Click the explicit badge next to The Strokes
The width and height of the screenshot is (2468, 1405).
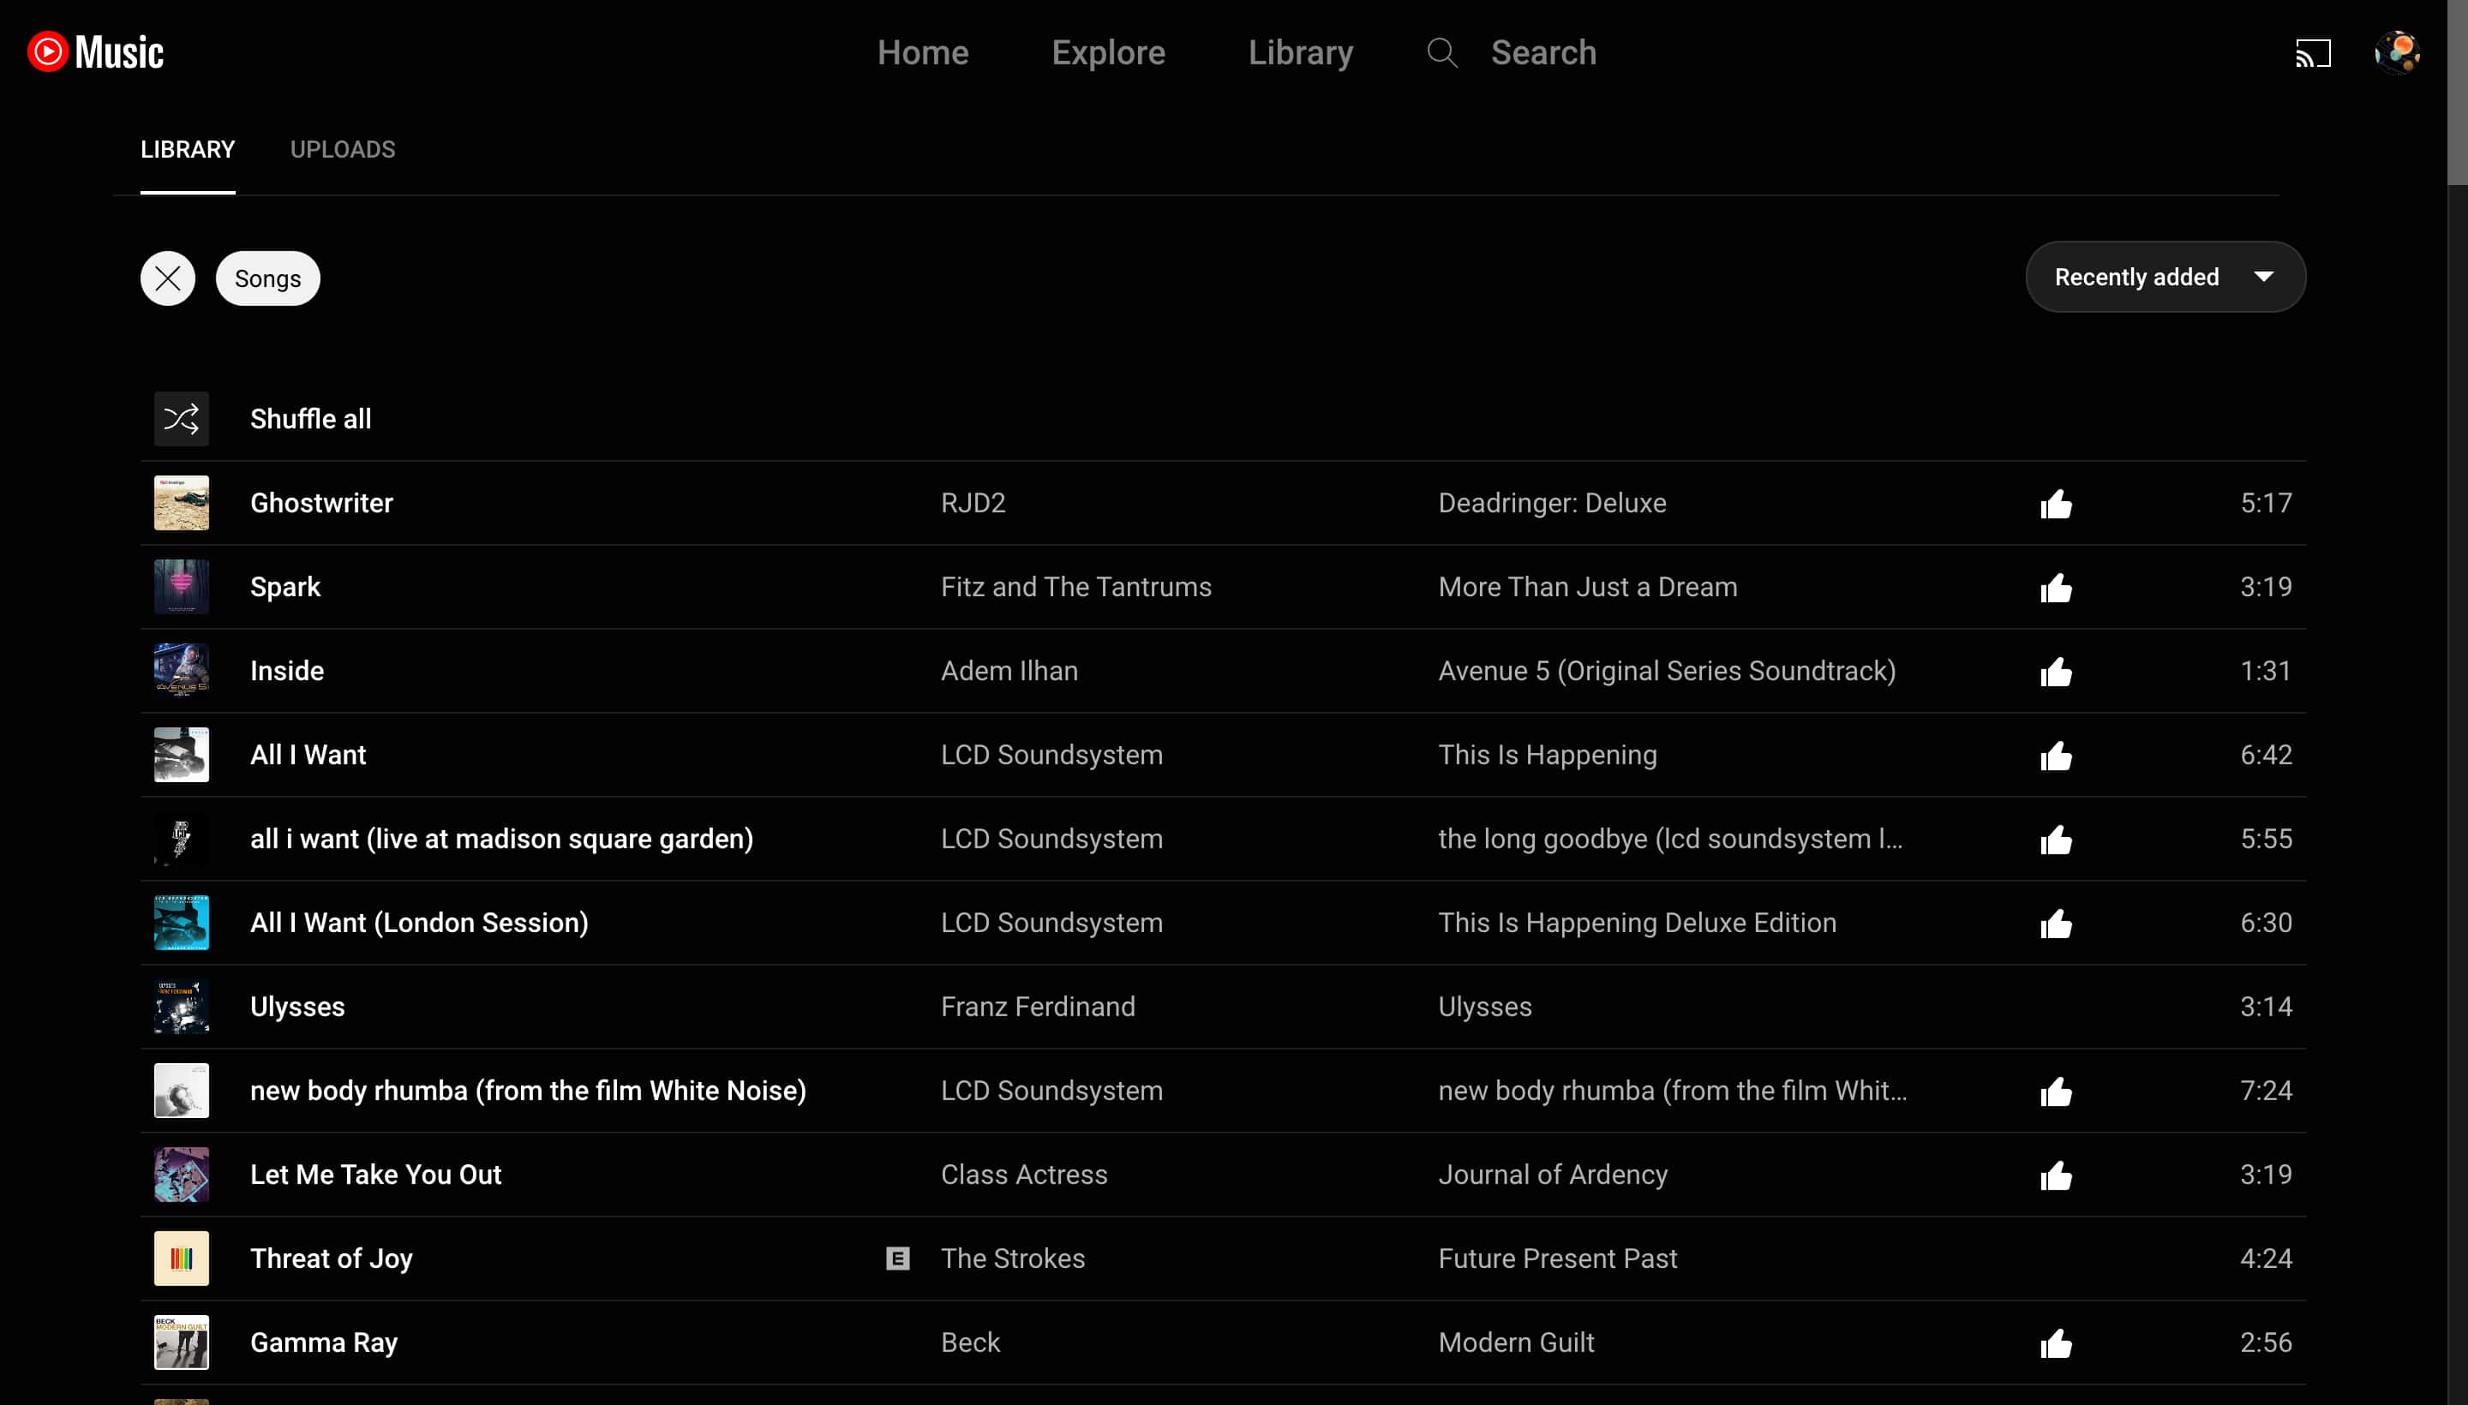(x=896, y=1259)
